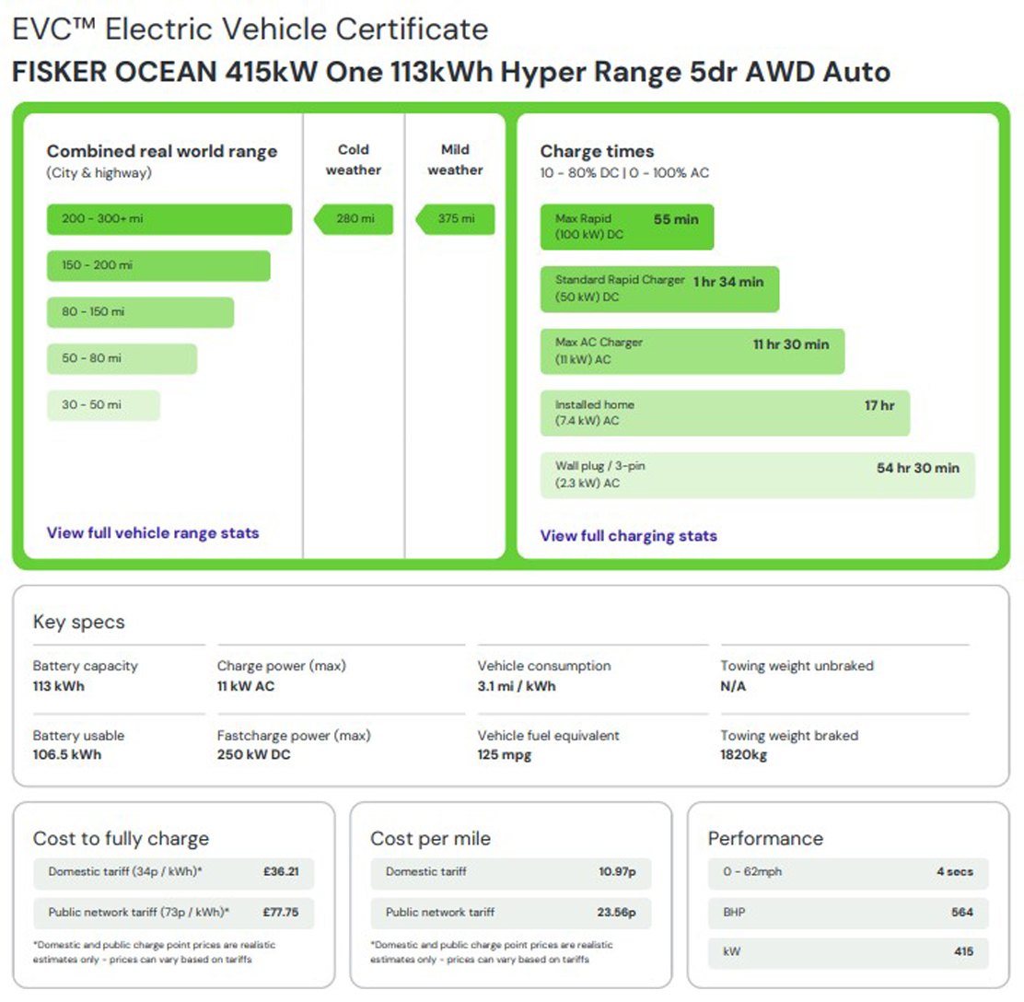
Task: Click the FISKER OCEAN 415kW model title
Action: [451, 71]
